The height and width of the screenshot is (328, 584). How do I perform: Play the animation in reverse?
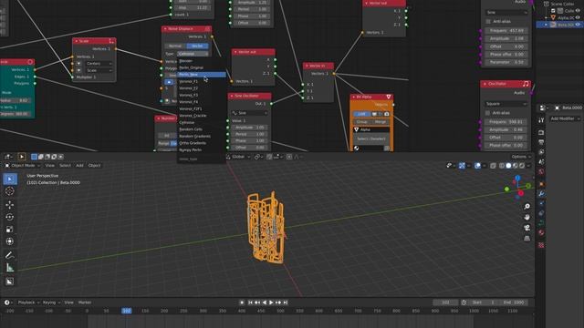pyautogui.click(x=265, y=302)
